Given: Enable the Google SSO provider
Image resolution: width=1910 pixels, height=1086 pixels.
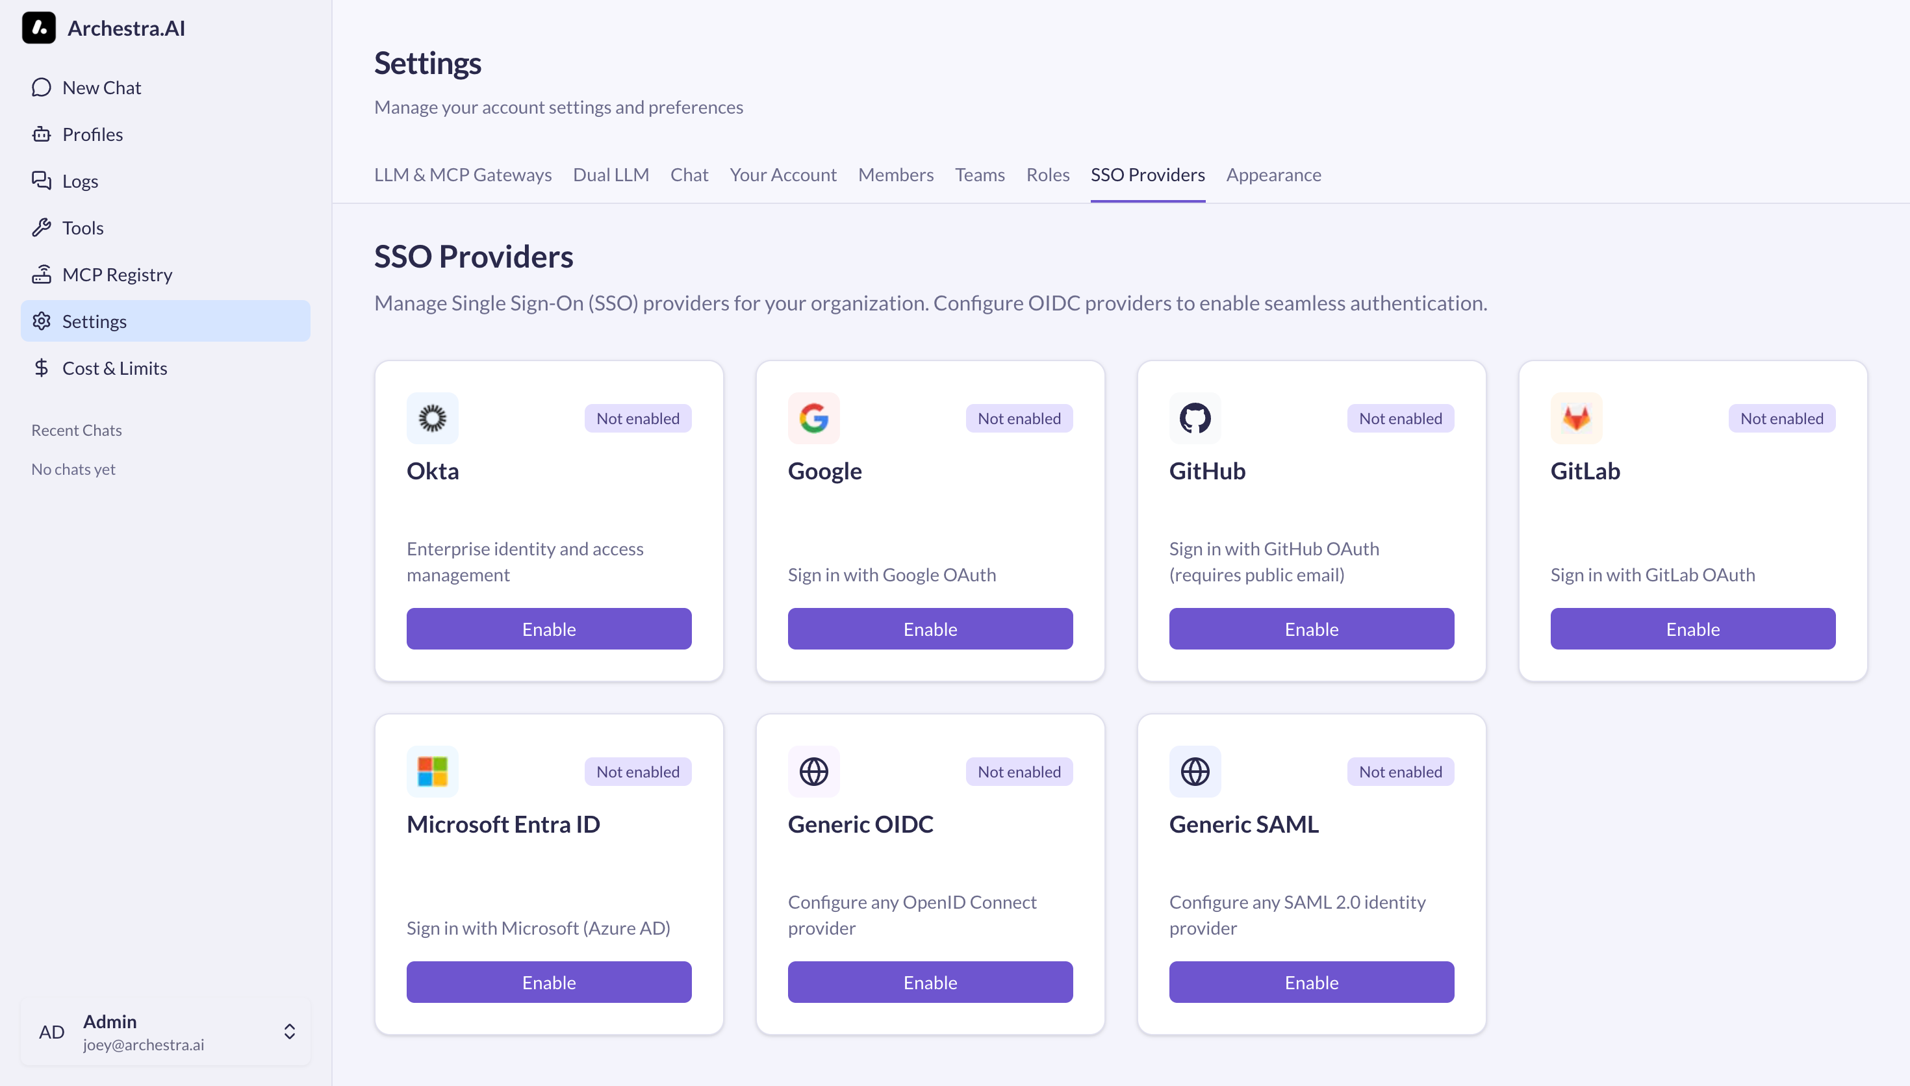Looking at the screenshot, I should 930,629.
